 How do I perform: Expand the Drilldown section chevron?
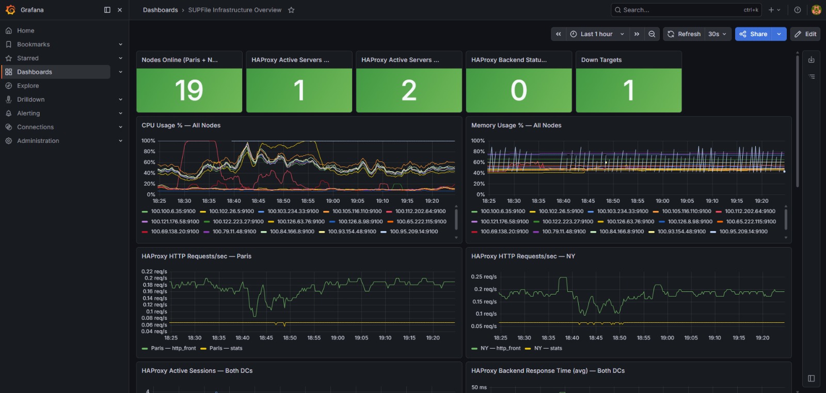tap(120, 100)
